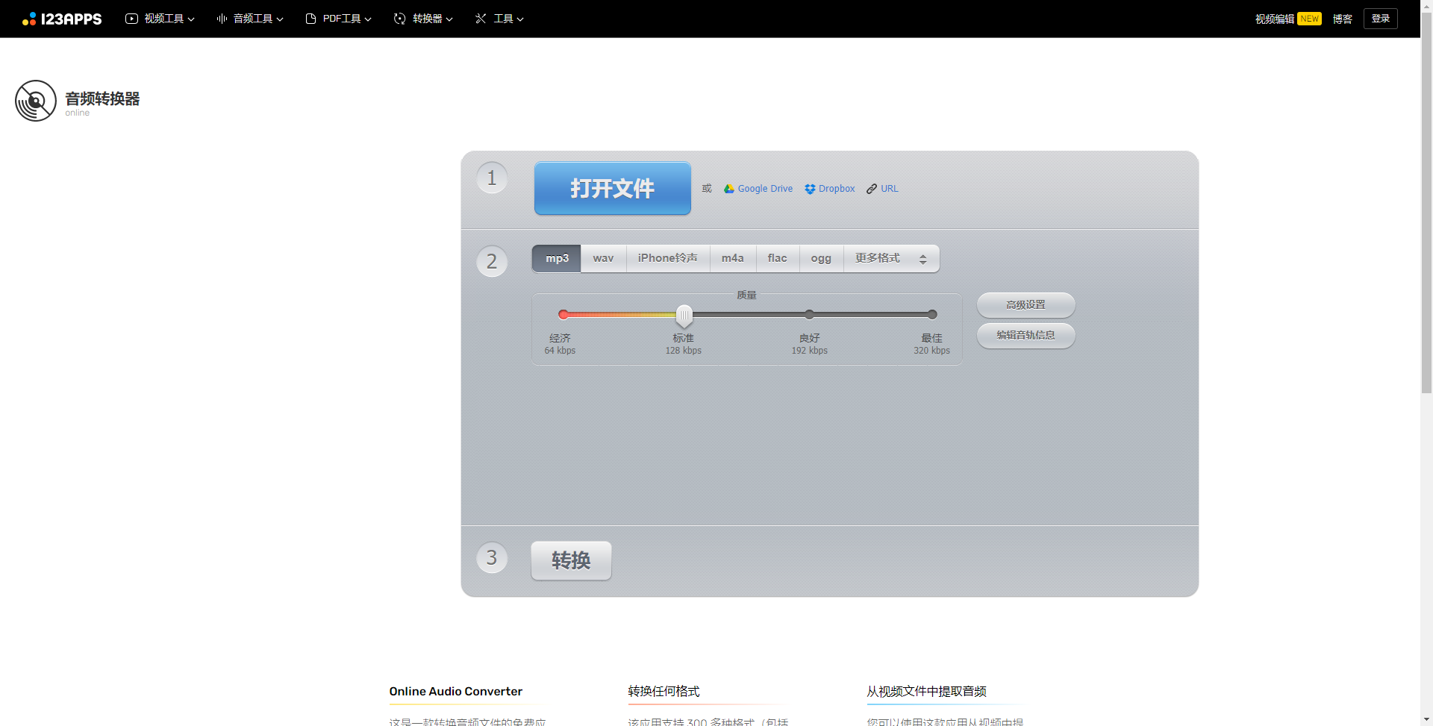Open 高级设置 advanced settings

click(x=1026, y=304)
